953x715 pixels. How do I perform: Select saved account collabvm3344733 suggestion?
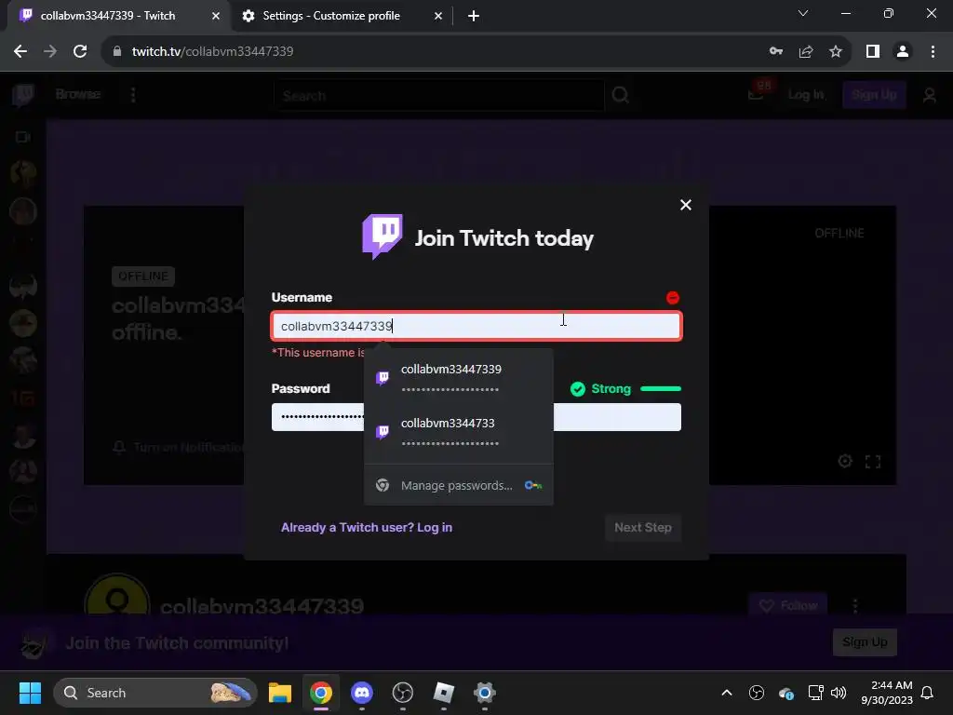click(x=458, y=432)
